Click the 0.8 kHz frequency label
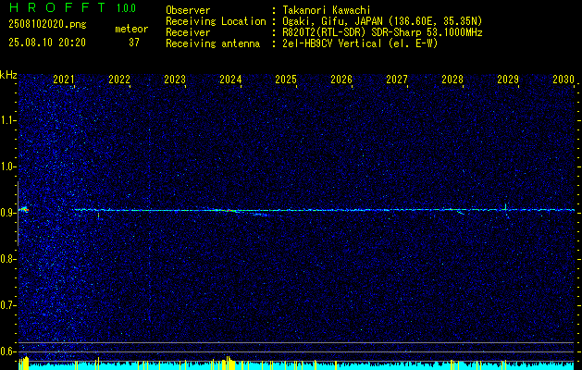This screenshot has height=370, width=582. coord(8,259)
